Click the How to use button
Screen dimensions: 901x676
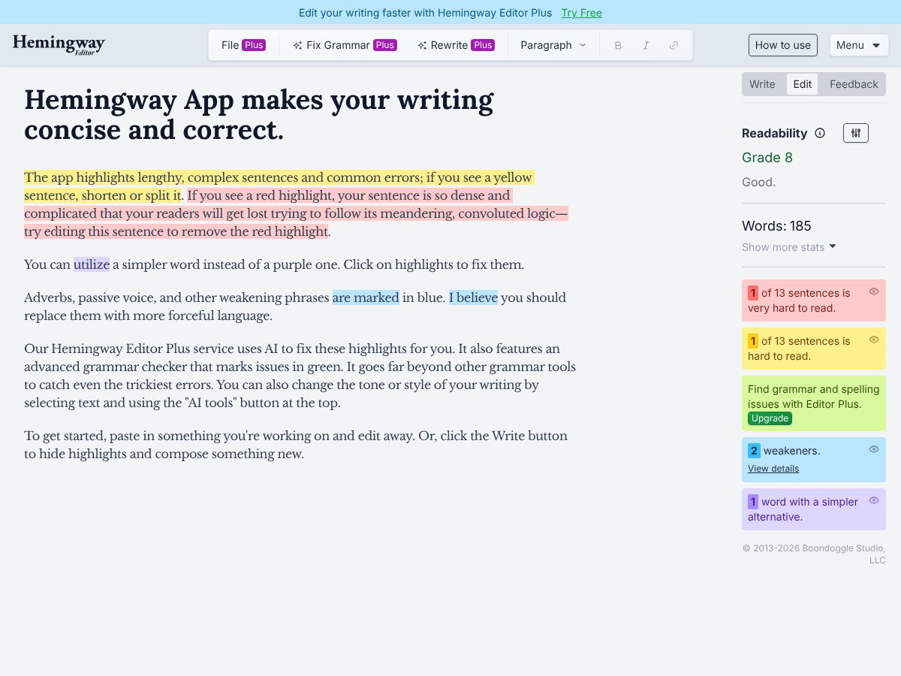[x=783, y=45]
